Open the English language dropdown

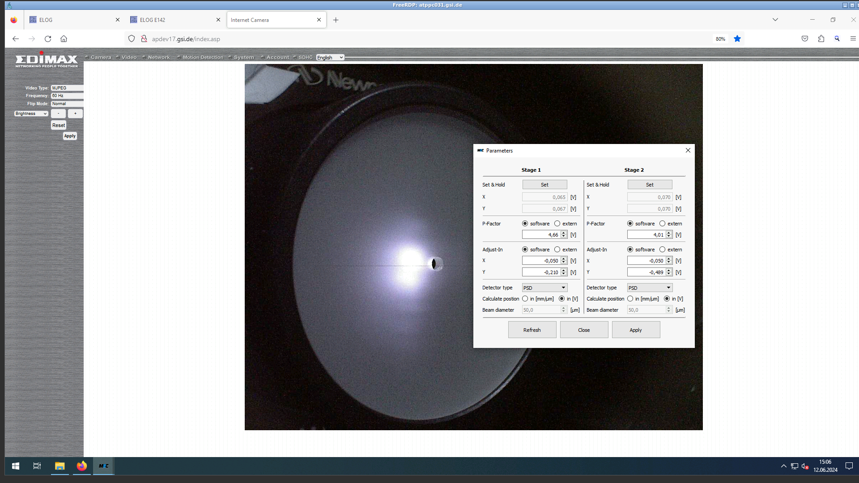click(330, 58)
